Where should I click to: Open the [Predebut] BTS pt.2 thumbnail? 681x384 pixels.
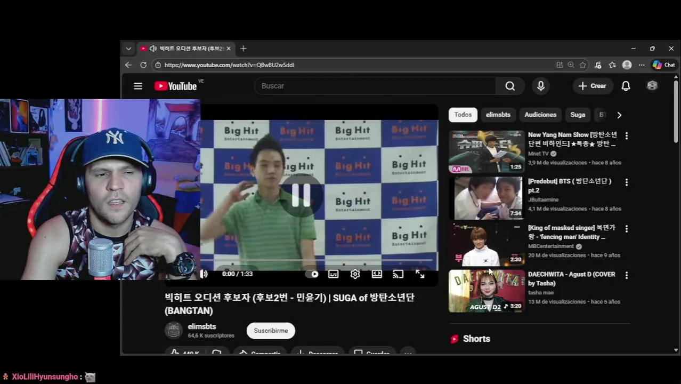pyautogui.click(x=487, y=198)
